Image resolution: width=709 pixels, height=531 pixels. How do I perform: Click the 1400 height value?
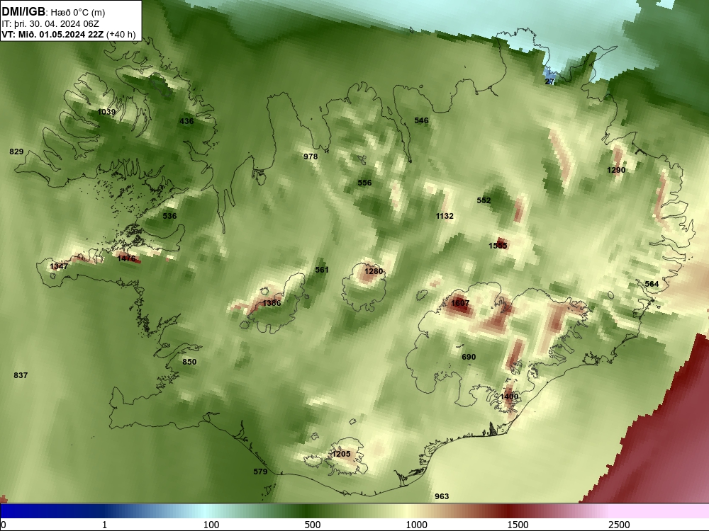(x=509, y=397)
